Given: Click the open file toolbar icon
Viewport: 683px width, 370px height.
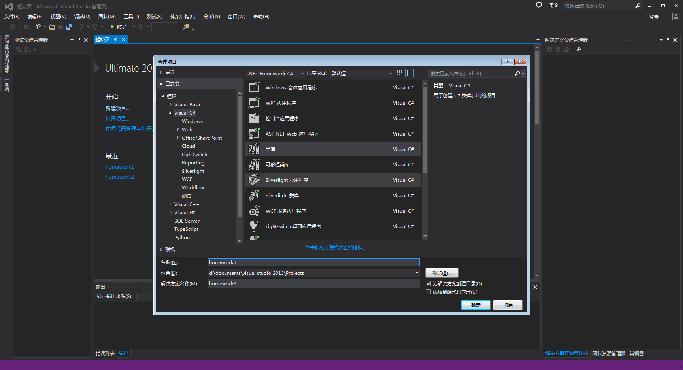Looking at the screenshot, I should (52, 27).
